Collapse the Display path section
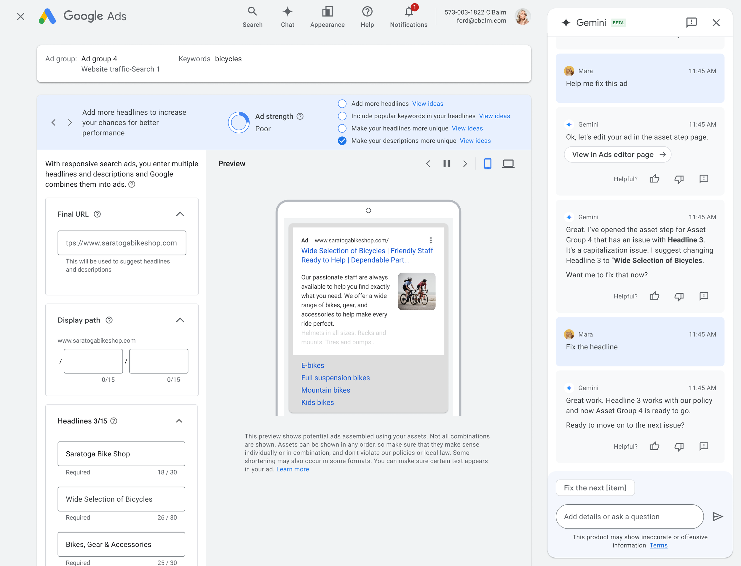 180,320
